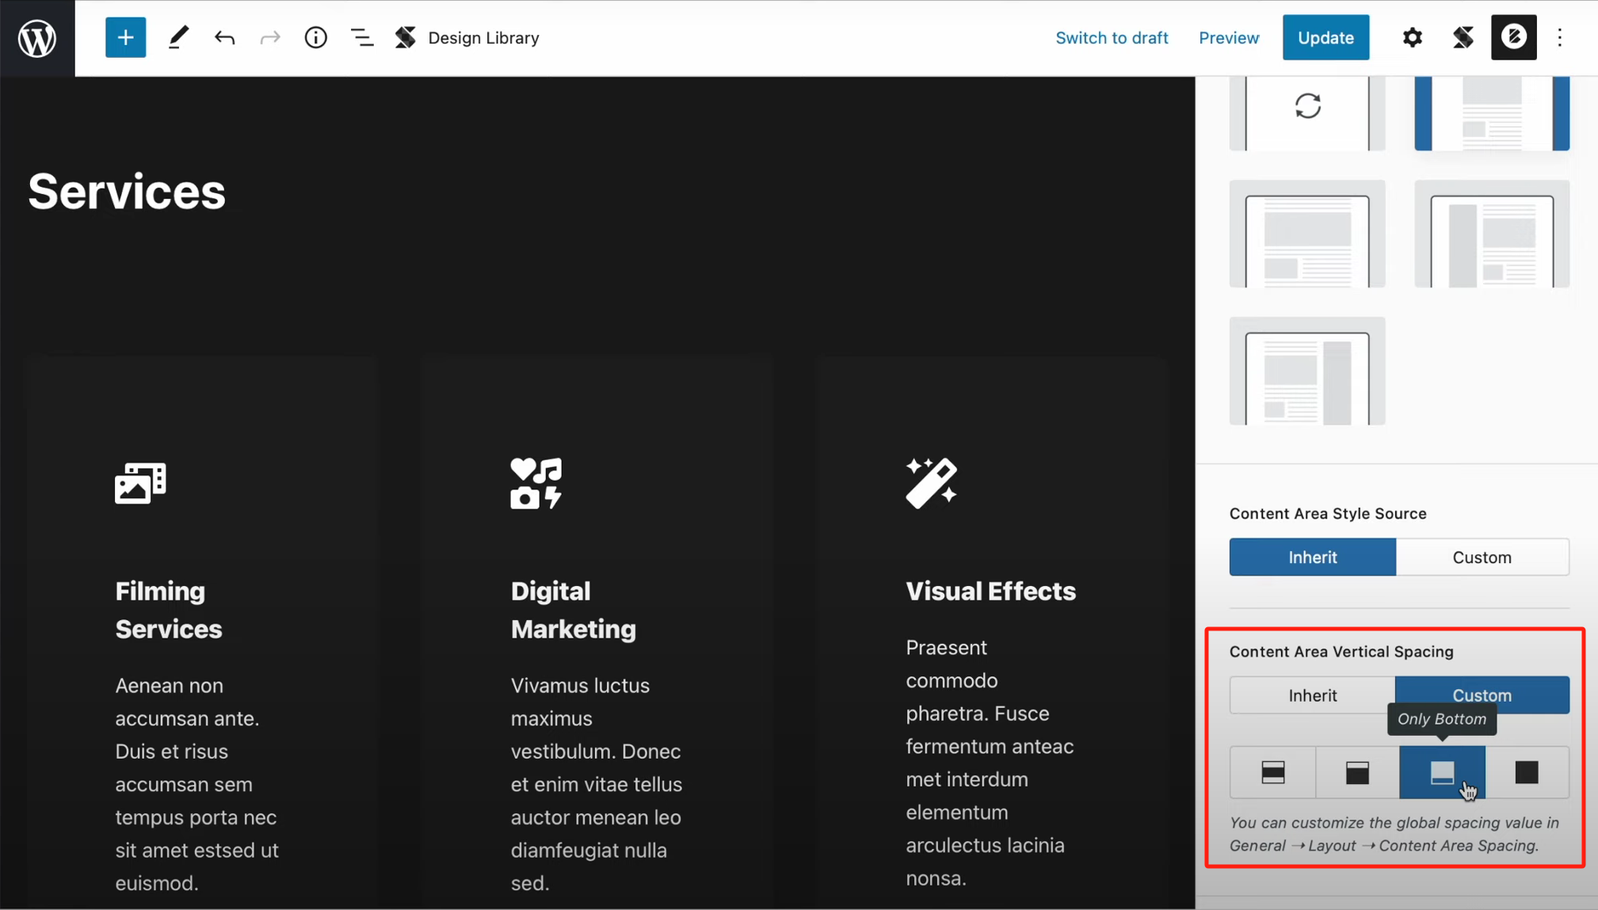
Task: Switch Content Area Vertical Spacing to Inherit
Action: click(1312, 695)
